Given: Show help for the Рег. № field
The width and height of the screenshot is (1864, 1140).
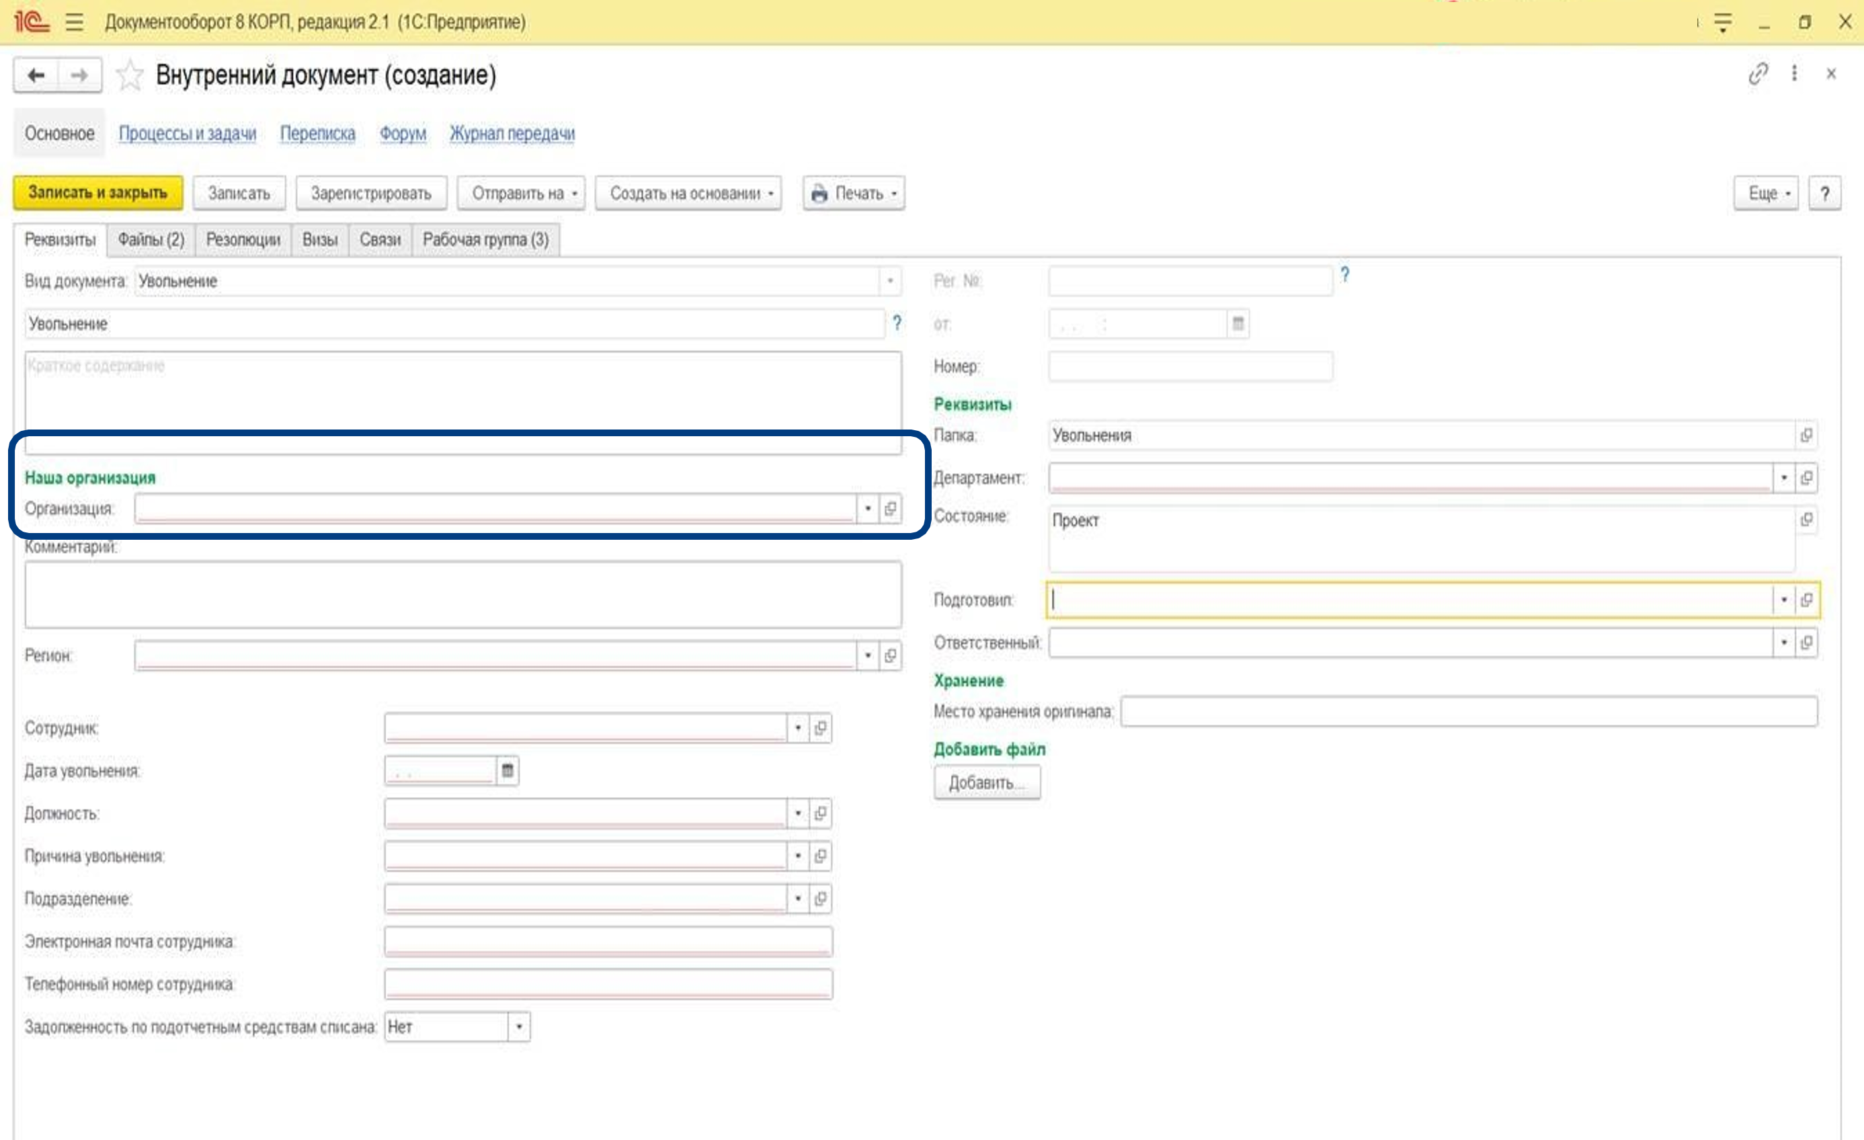Looking at the screenshot, I should pyautogui.click(x=1344, y=275).
